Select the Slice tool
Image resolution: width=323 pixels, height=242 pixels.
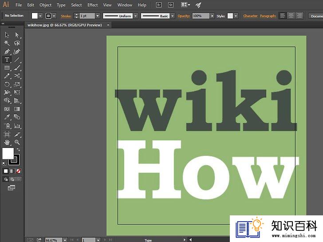pyautogui.click(x=17, y=135)
